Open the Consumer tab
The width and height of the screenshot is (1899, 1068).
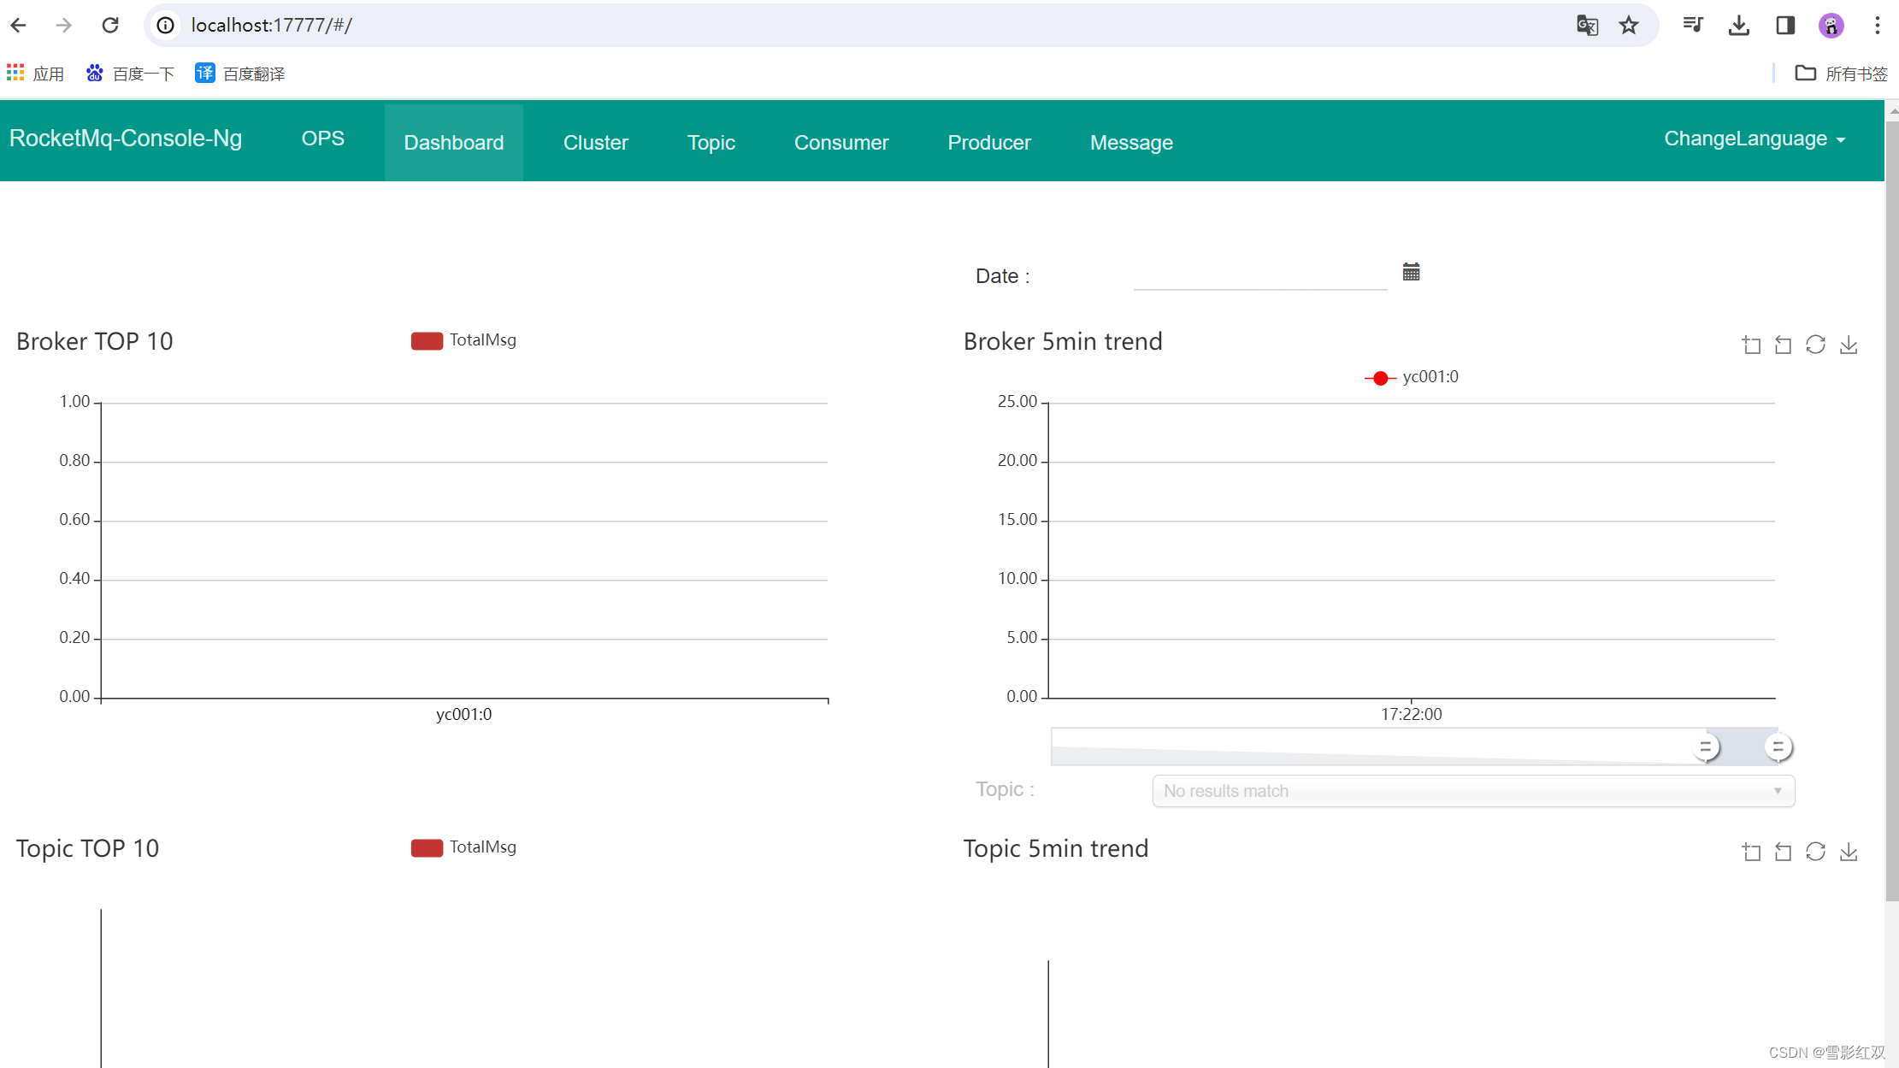click(x=840, y=143)
